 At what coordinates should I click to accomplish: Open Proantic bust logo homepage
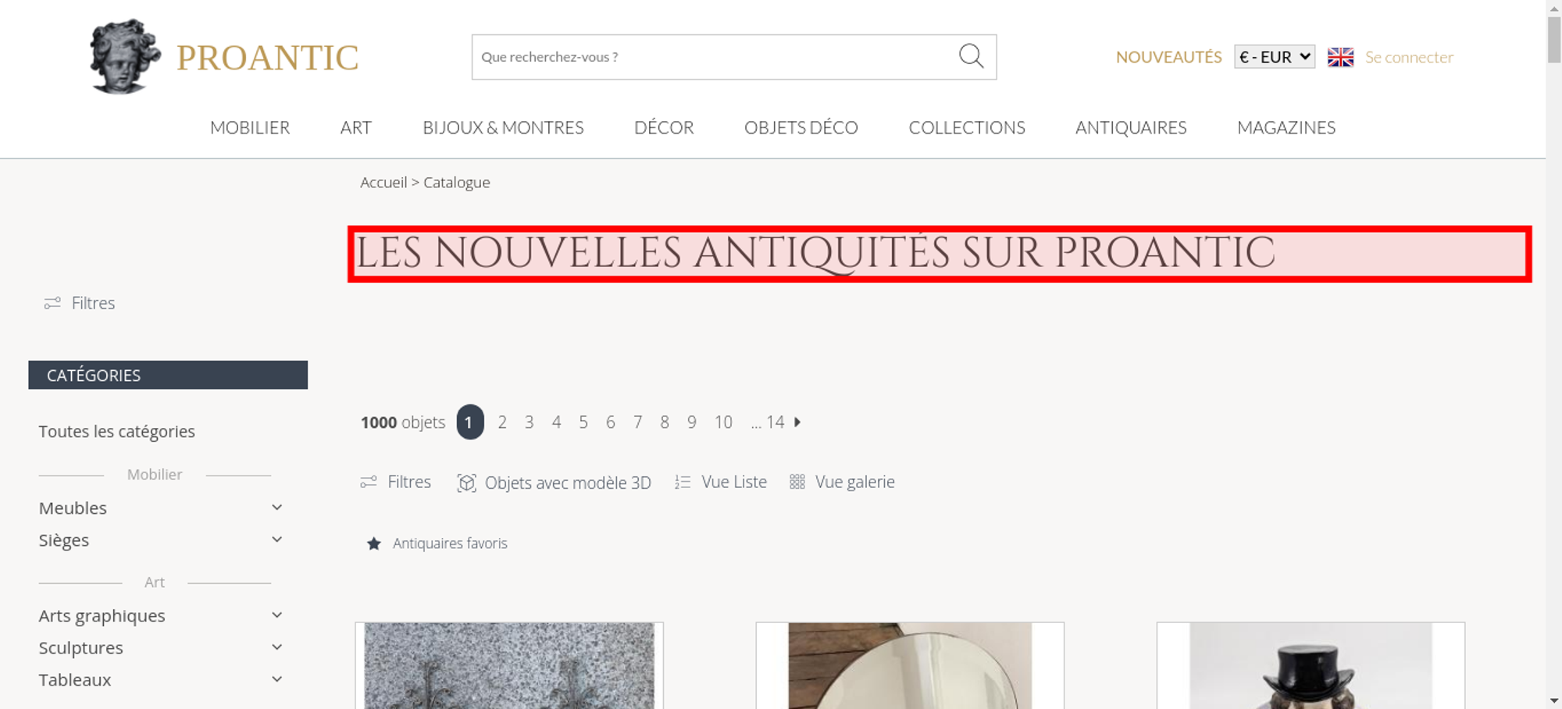(x=125, y=56)
